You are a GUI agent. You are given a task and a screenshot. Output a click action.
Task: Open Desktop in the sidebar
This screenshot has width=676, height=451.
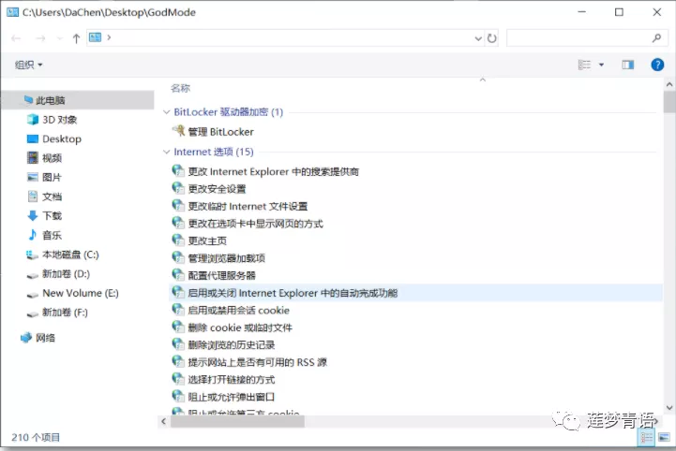click(x=53, y=138)
